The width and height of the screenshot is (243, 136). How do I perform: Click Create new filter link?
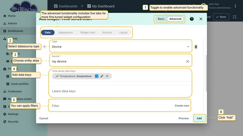[182, 106]
